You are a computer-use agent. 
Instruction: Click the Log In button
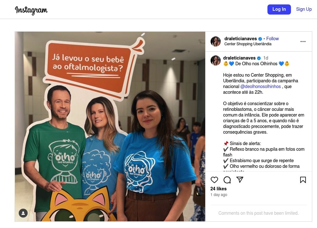coord(279,9)
